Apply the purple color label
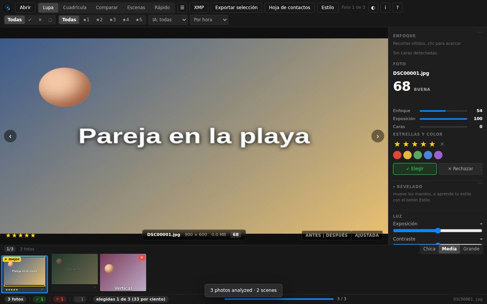The height and width of the screenshot is (304, 487). click(438, 155)
